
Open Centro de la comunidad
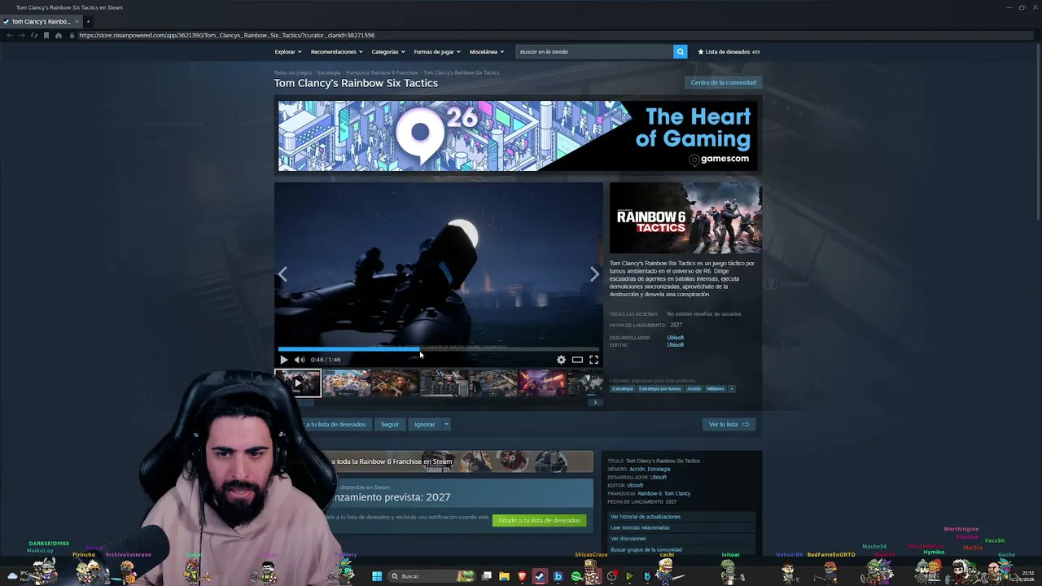tap(723, 82)
